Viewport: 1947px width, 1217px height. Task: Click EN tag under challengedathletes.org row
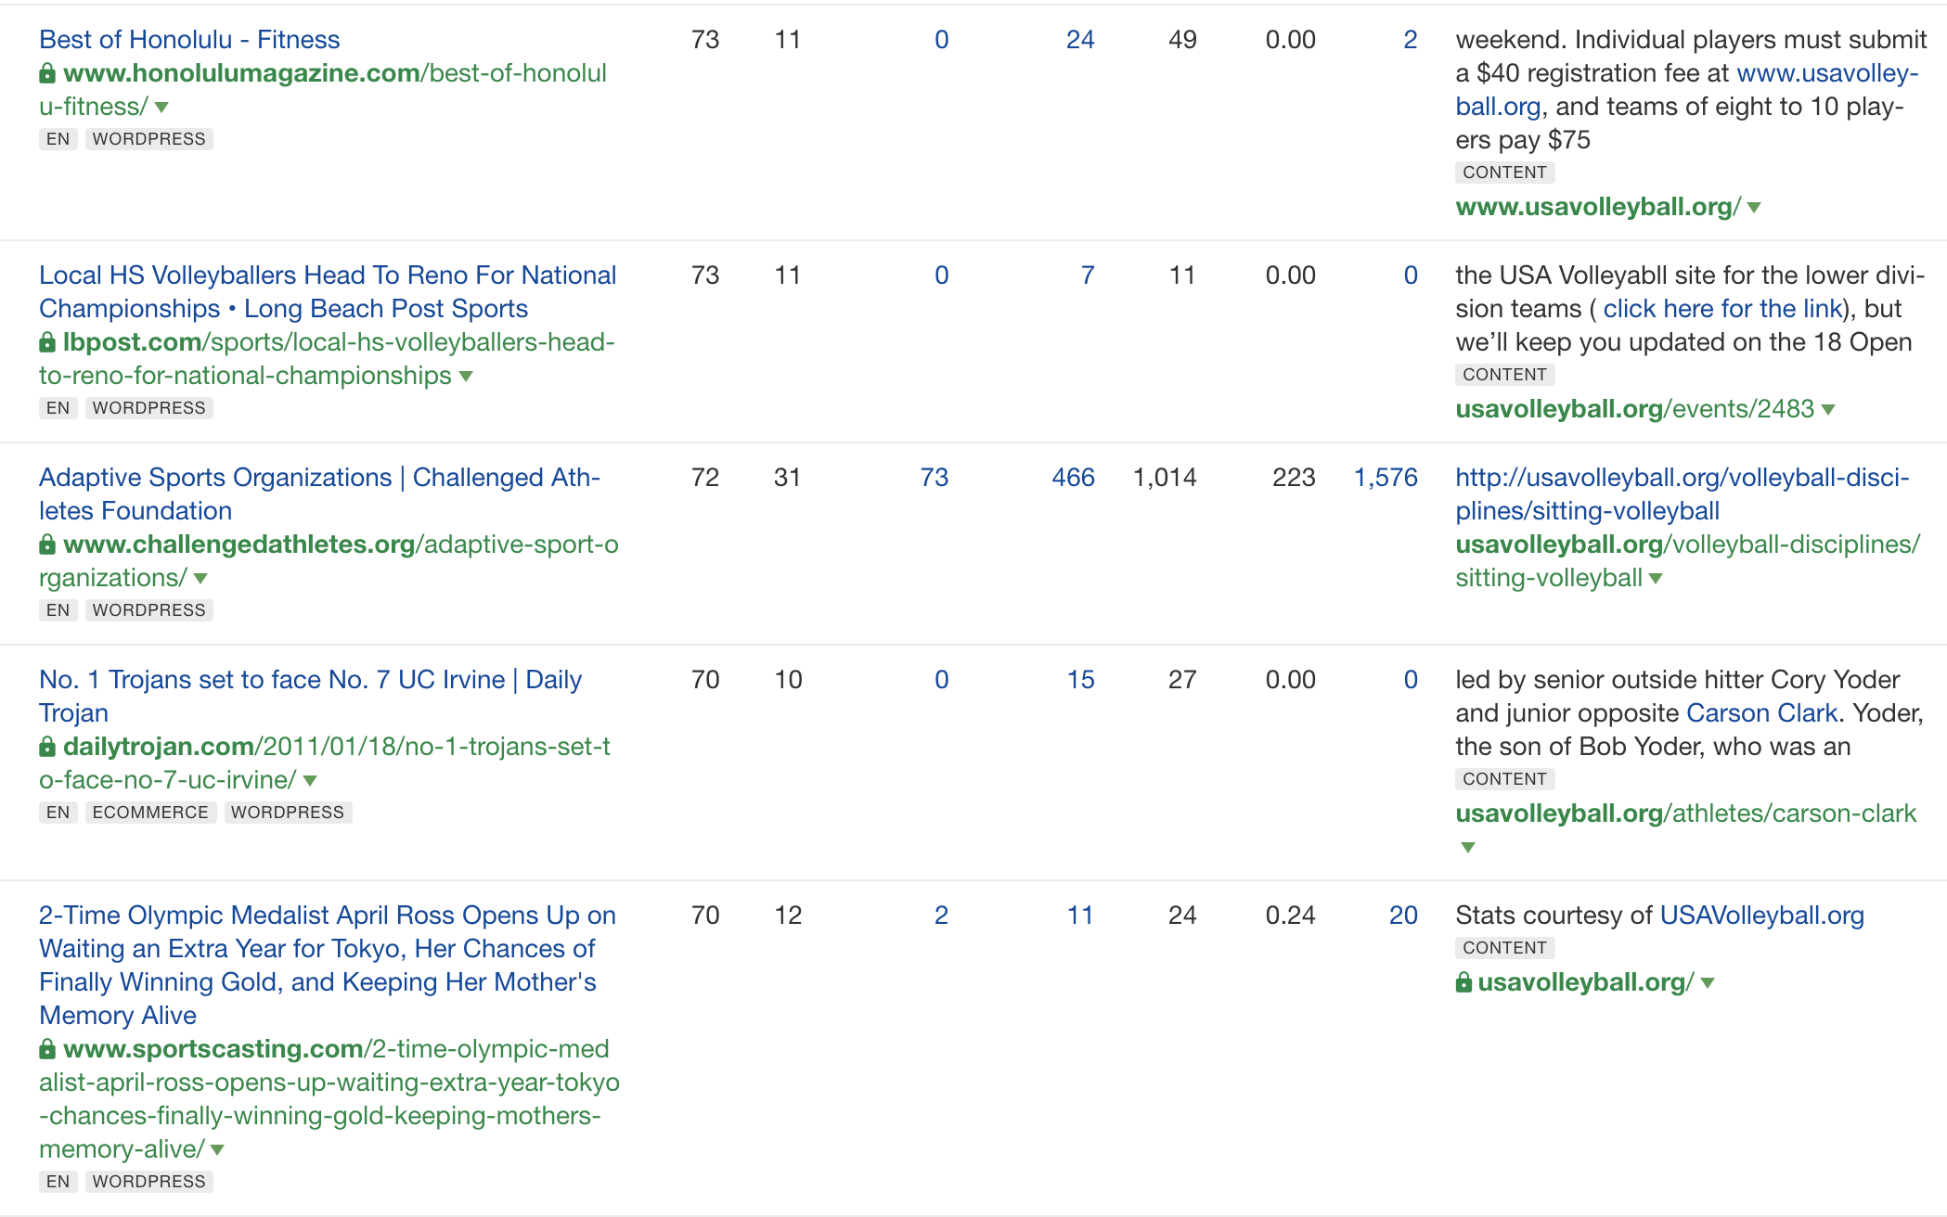(58, 610)
